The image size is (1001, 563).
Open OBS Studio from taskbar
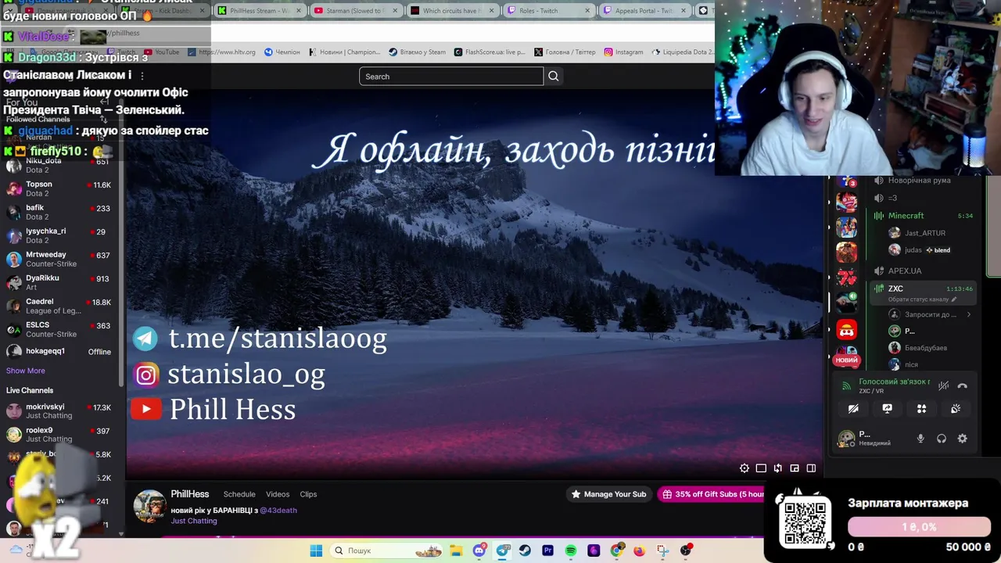tap(686, 550)
